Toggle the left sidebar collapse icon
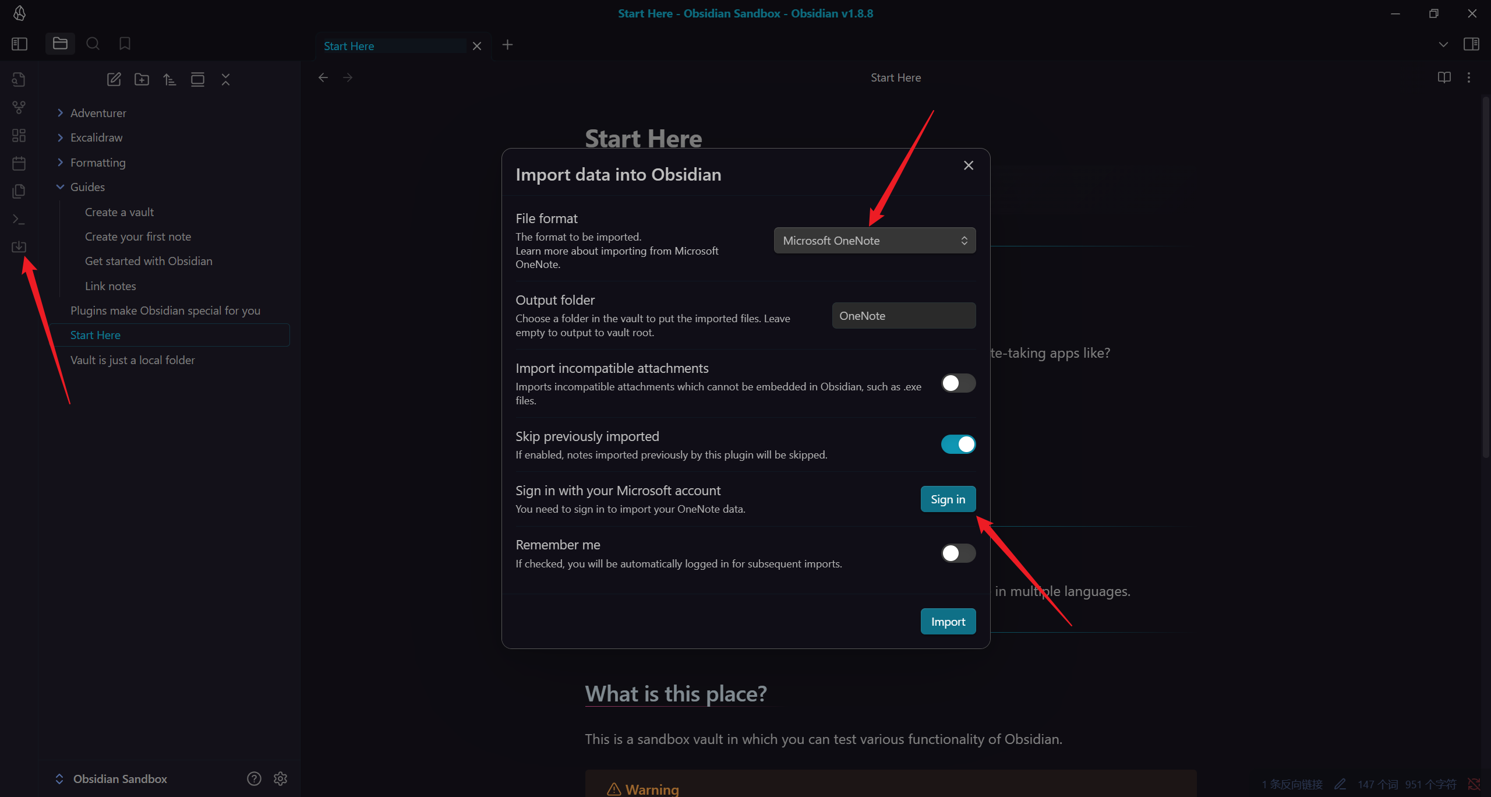The width and height of the screenshot is (1491, 797). point(19,44)
